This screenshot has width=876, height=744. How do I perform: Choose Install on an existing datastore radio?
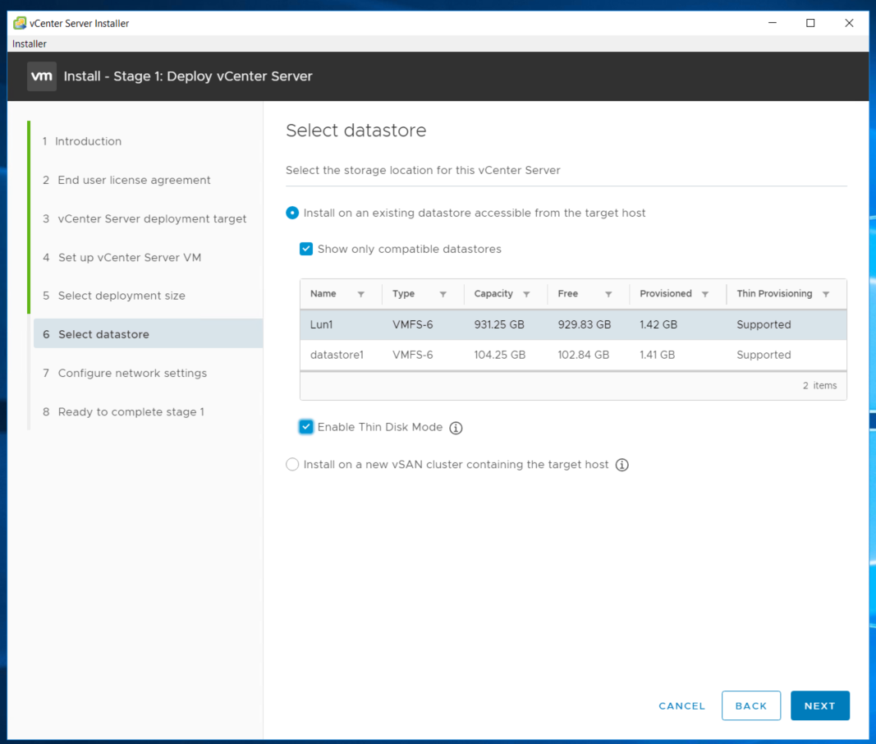point(292,213)
